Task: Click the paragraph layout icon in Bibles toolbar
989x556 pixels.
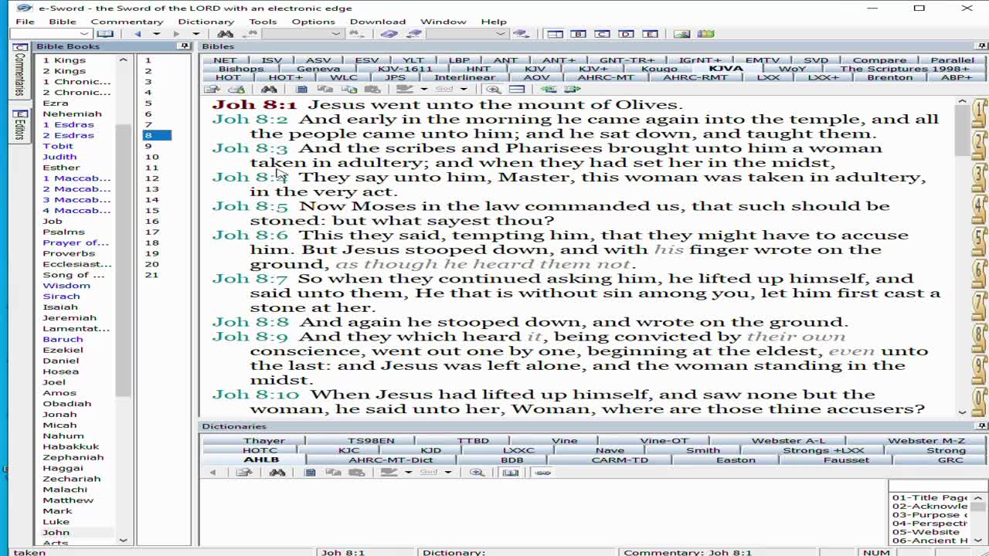Action: pos(517,90)
